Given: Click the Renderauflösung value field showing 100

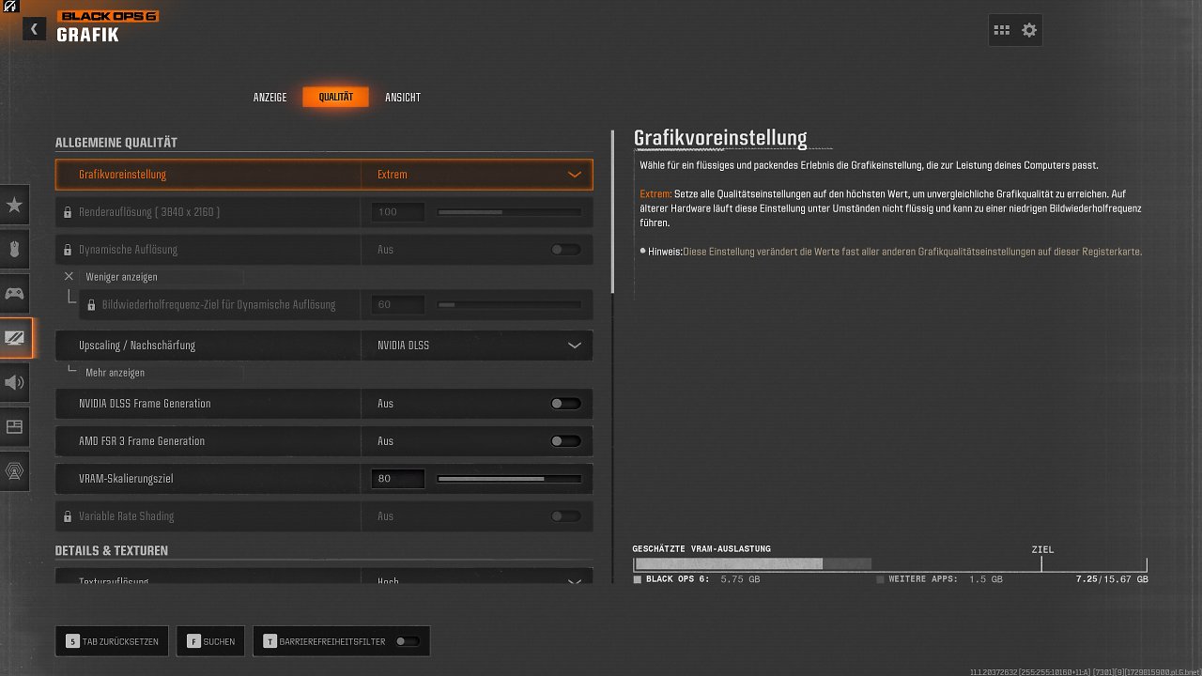Looking at the screenshot, I should (x=398, y=212).
